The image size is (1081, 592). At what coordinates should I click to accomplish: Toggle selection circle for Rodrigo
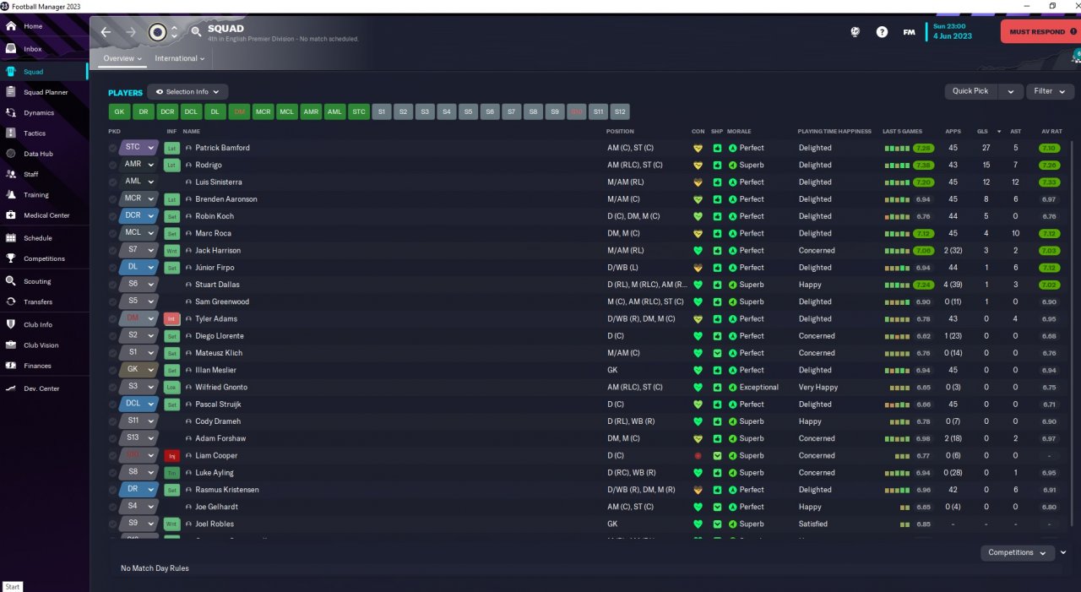[112, 165]
